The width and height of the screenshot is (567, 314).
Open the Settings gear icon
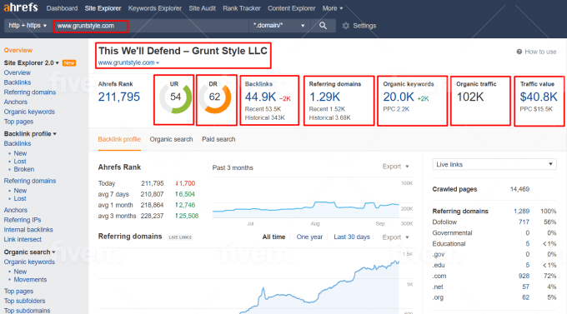click(x=346, y=26)
